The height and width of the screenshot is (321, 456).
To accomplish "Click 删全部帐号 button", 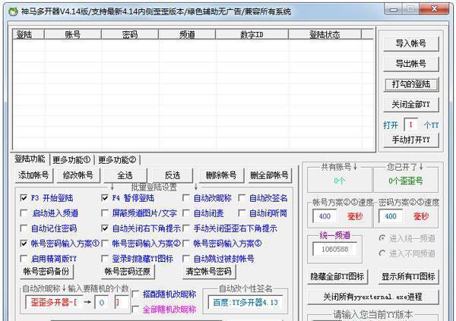I will (x=269, y=175).
